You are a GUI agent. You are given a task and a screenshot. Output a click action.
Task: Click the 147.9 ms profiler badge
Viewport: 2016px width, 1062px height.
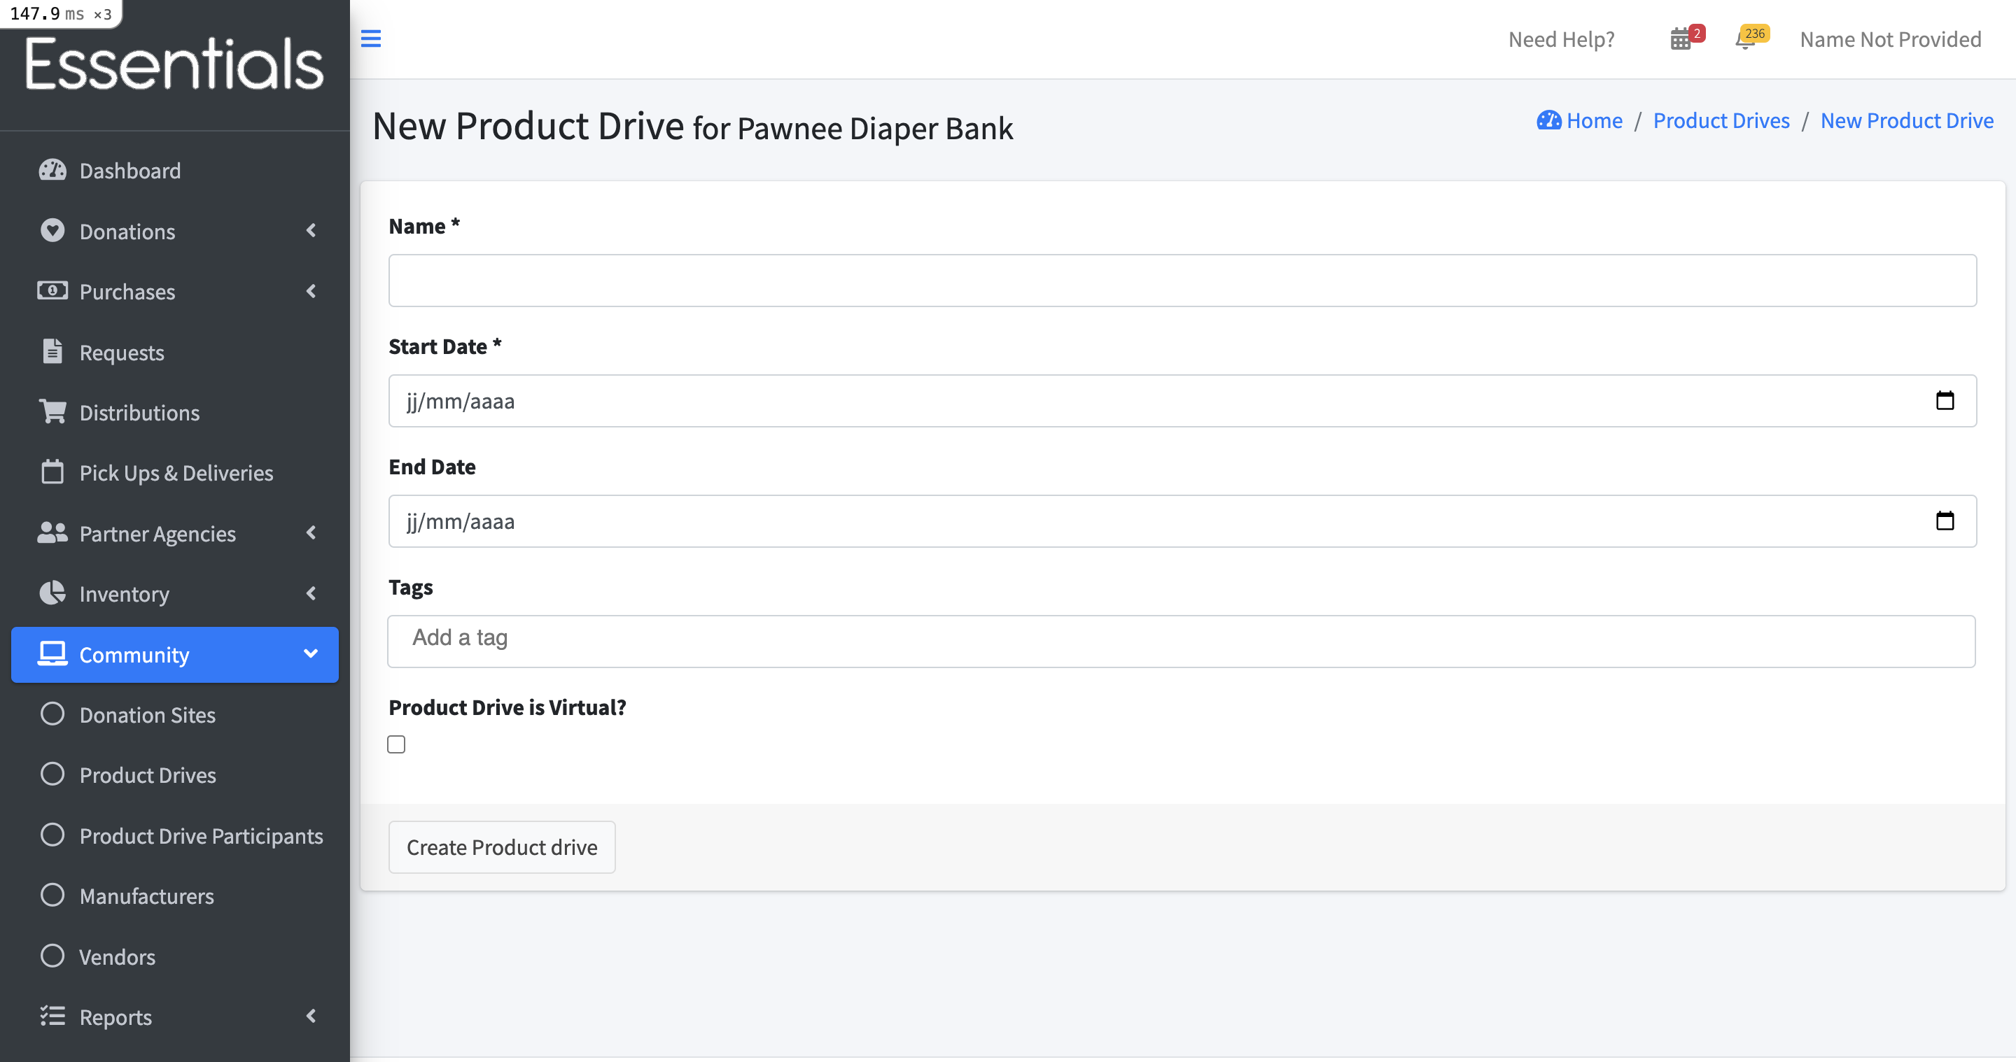click(60, 13)
